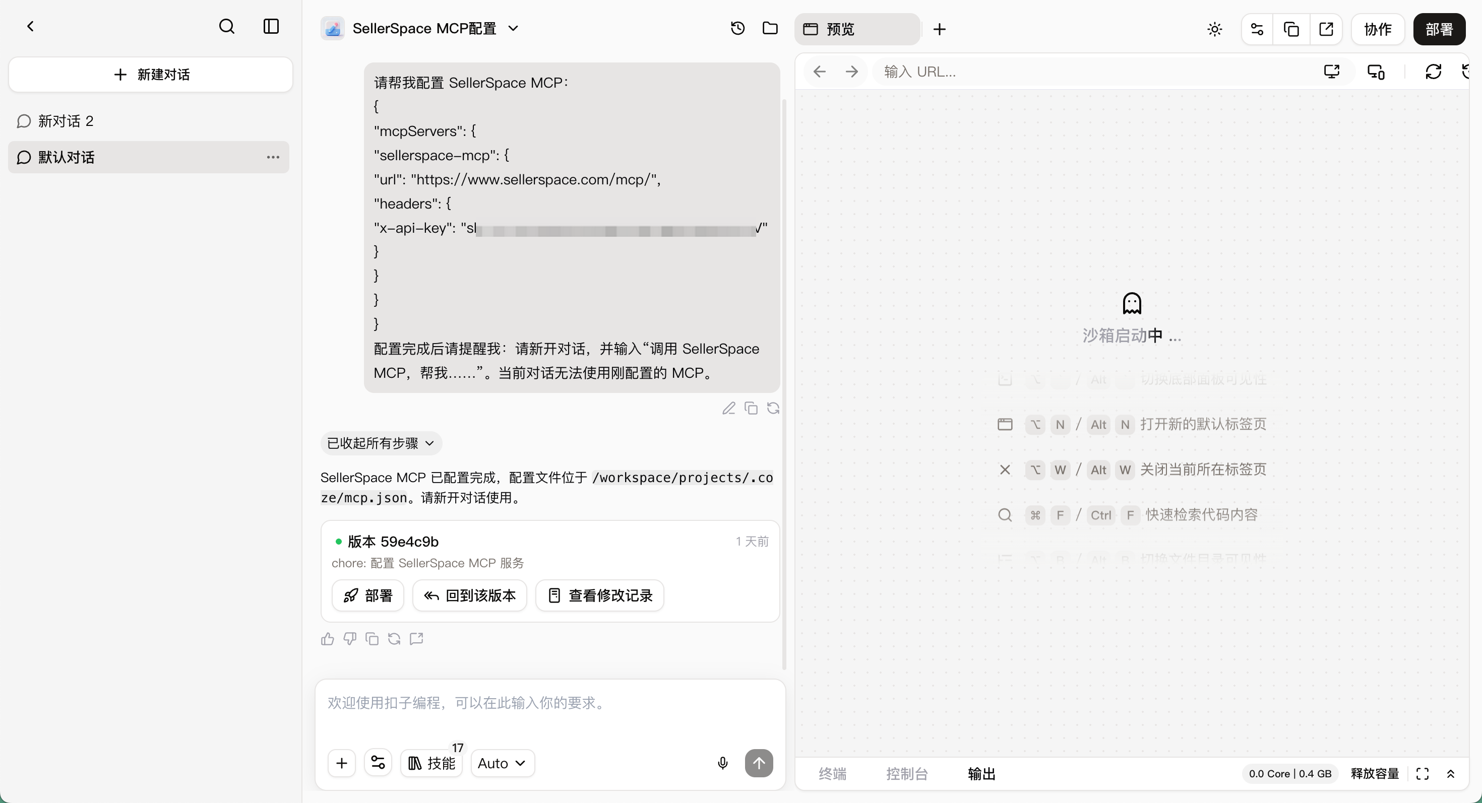Switch to the 预览 tab
The image size is (1482, 803).
coord(857,29)
